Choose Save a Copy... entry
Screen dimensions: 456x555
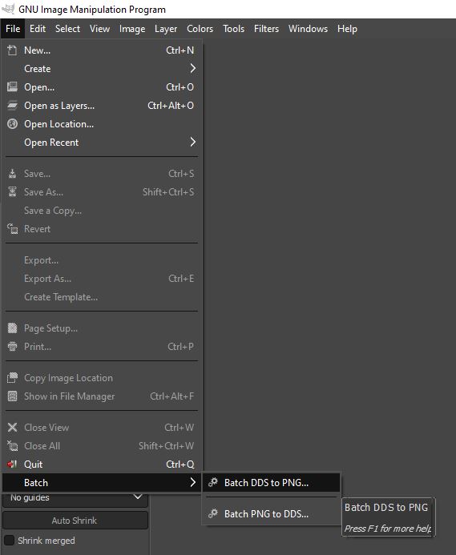click(x=102, y=211)
